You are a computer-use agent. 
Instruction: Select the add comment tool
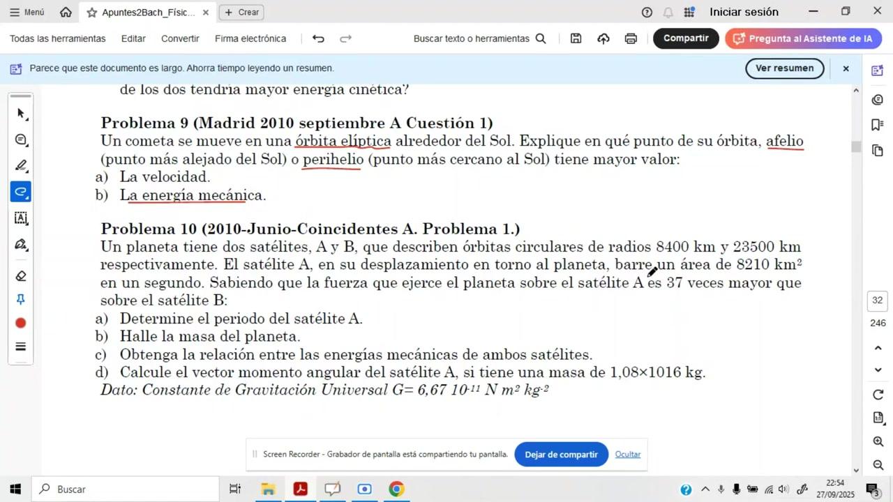pyautogui.click(x=21, y=139)
